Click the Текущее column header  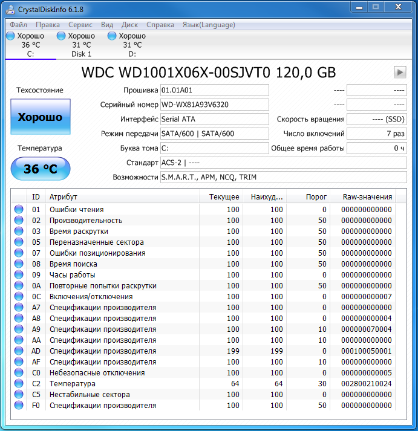221,197
